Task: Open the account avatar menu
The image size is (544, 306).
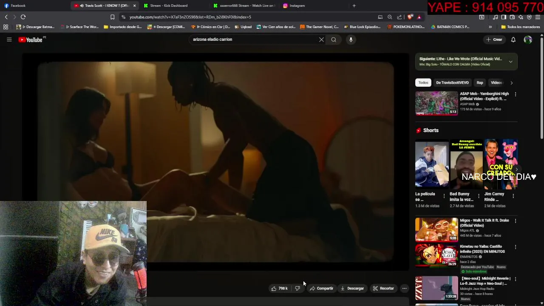Action: pos(528,40)
